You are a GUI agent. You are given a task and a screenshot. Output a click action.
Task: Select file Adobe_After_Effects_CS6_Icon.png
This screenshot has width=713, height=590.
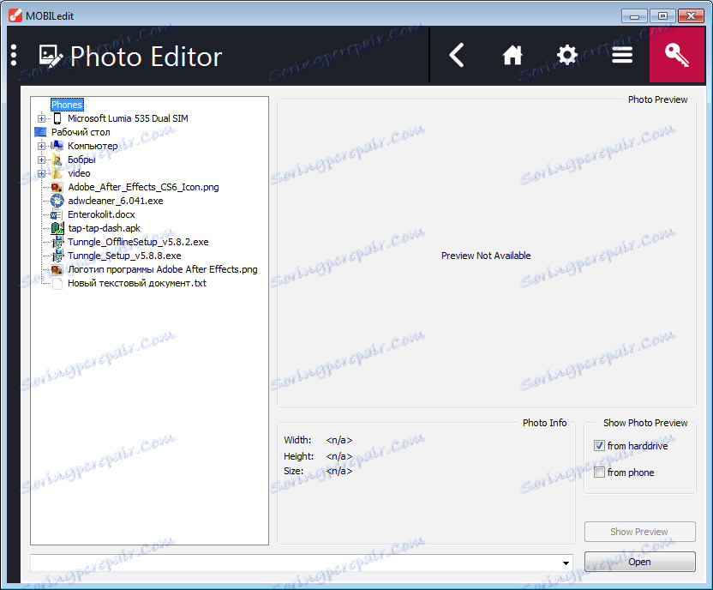[x=143, y=187]
